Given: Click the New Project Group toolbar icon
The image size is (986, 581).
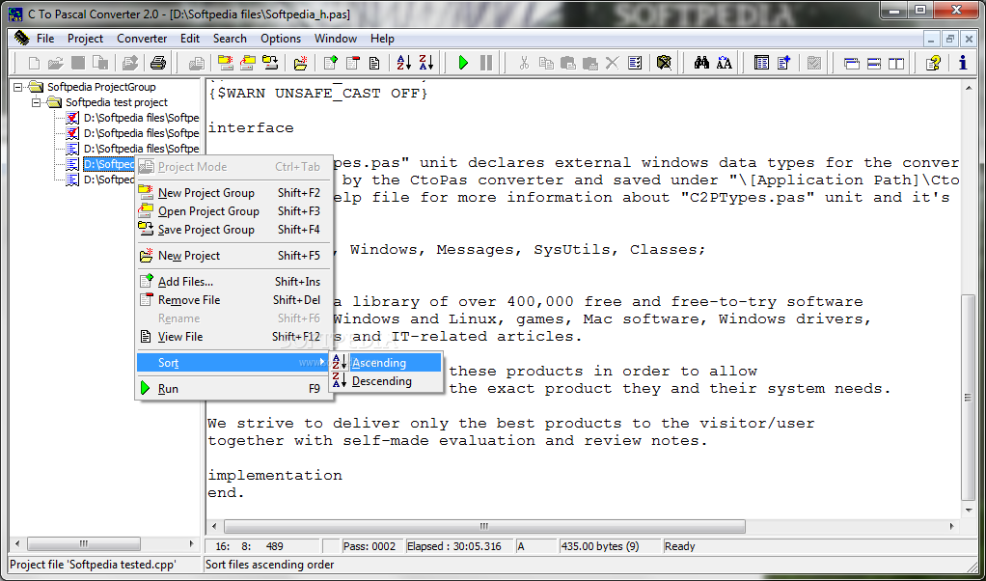Looking at the screenshot, I should [x=224, y=63].
